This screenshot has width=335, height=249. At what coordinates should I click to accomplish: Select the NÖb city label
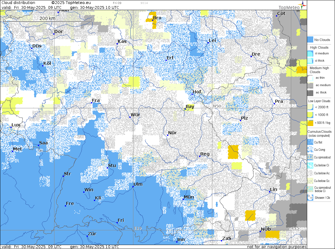tap(266, 229)
